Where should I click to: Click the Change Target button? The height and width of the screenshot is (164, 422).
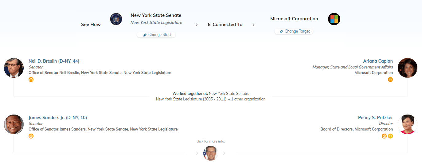tap(294, 31)
